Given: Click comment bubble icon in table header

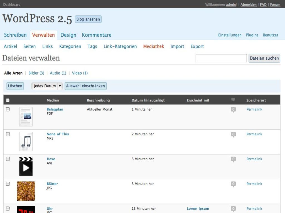Looking at the screenshot, I should [233, 100].
